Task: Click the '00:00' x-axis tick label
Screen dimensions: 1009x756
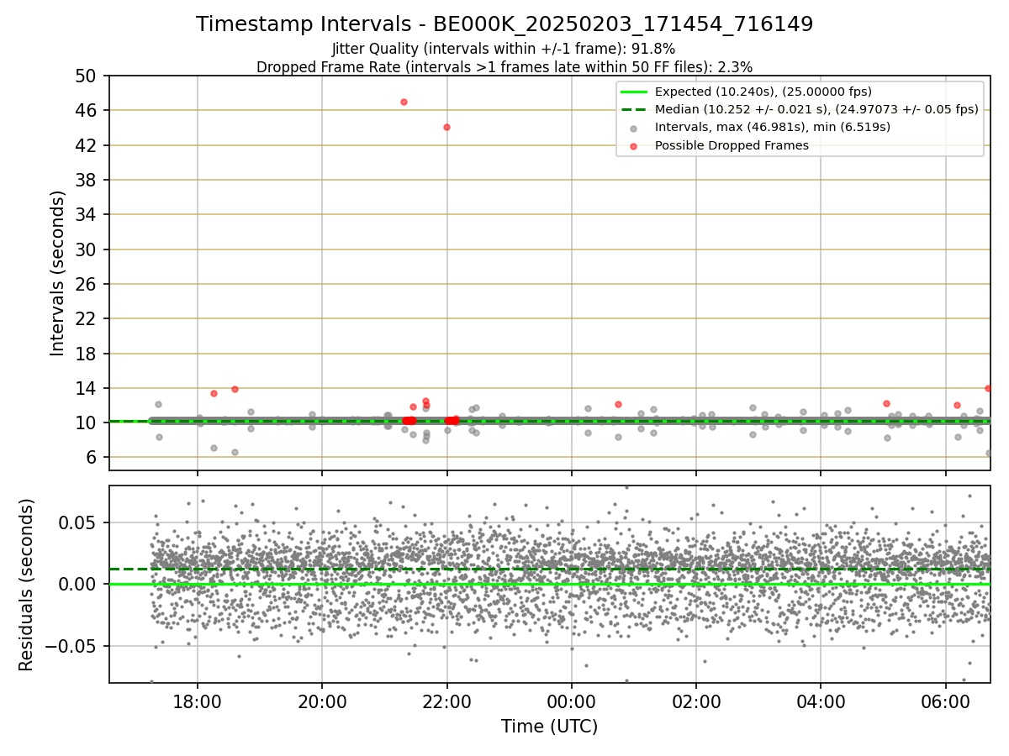Action: (x=572, y=701)
